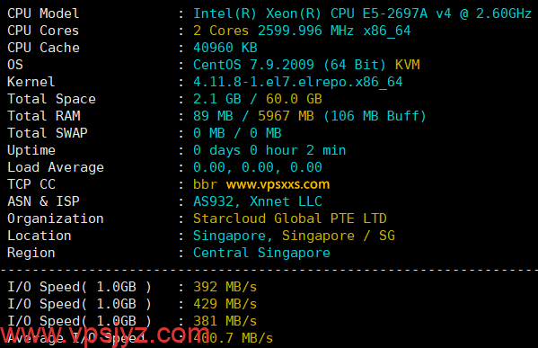Select 'Central Singapore' region value
The width and height of the screenshot is (538, 348).
(x=261, y=254)
